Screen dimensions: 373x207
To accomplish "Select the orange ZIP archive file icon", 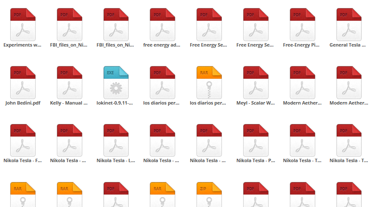I will click(x=209, y=195).
